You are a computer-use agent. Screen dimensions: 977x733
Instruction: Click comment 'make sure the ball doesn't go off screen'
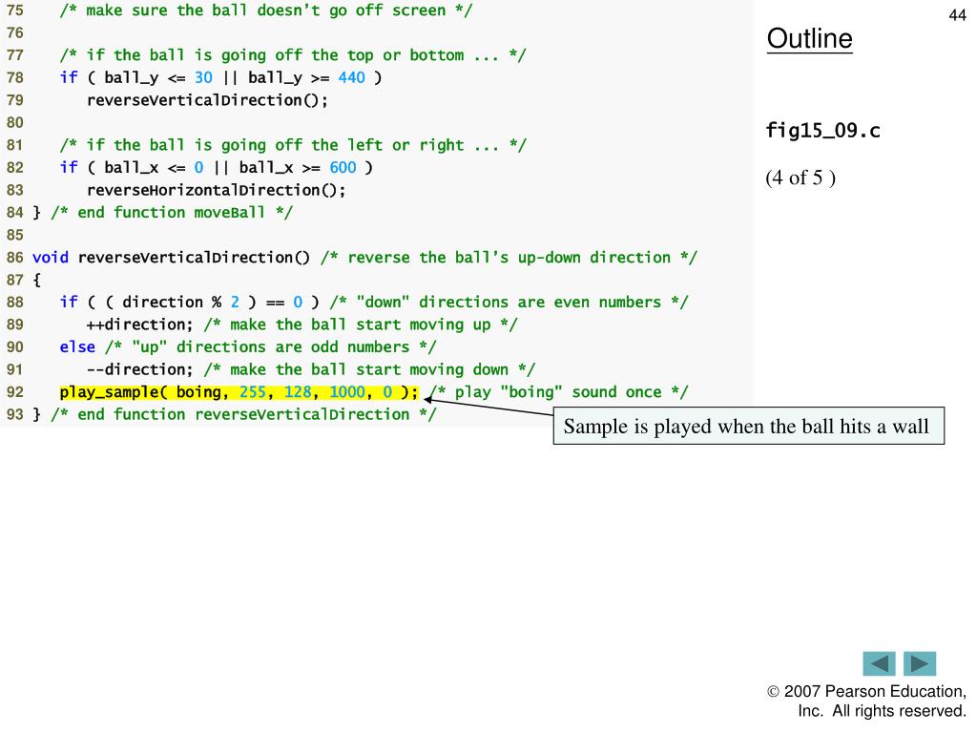click(x=266, y=10)
